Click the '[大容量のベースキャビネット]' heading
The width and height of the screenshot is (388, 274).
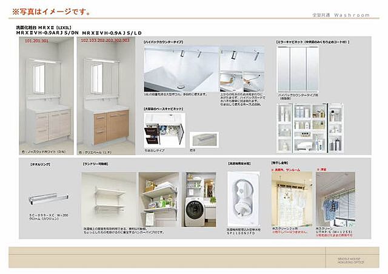163,109
